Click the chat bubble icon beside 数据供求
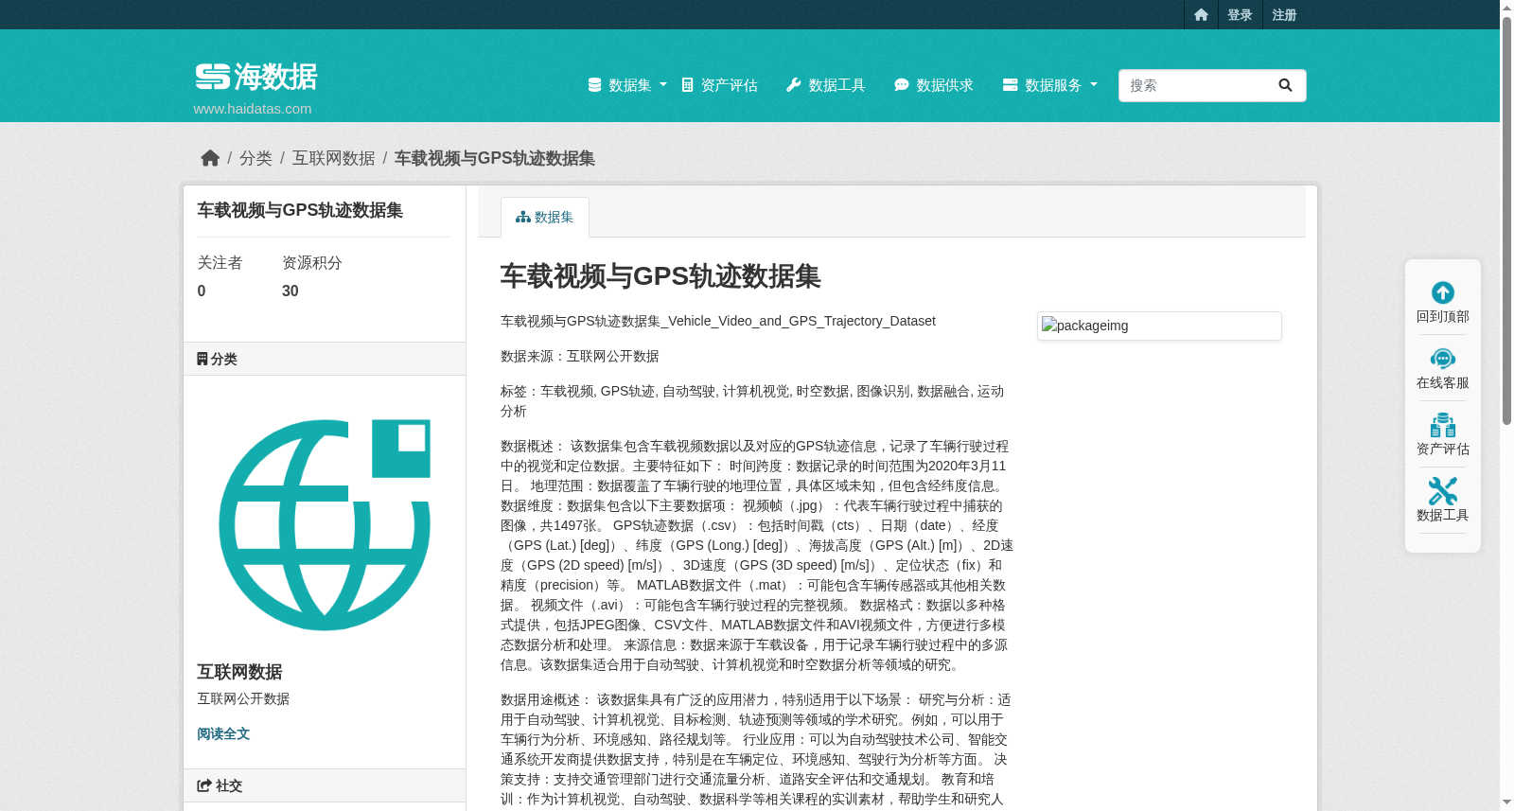Viewport: 1514px width, 811px height. [902, 85]
